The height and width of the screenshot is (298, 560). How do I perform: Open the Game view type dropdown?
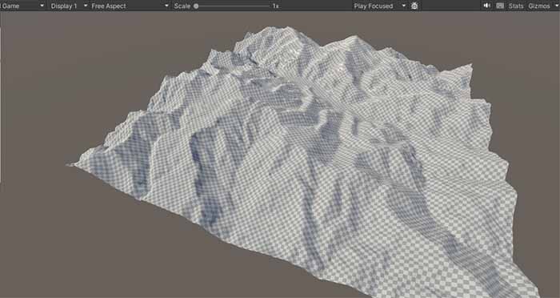22,6
